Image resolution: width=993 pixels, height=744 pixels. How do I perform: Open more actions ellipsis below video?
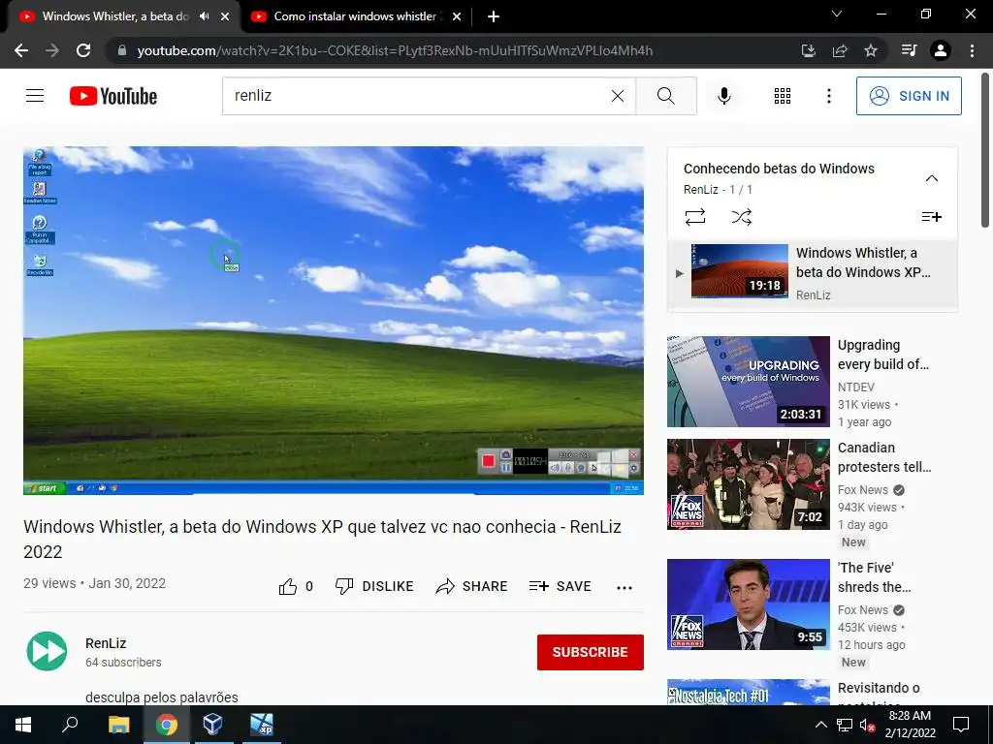[625, 587]
